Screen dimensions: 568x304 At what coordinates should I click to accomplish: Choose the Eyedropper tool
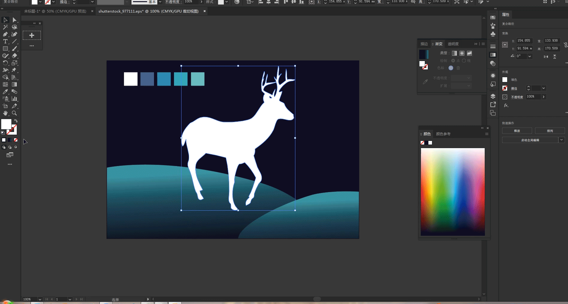click(x=5, y=91)
